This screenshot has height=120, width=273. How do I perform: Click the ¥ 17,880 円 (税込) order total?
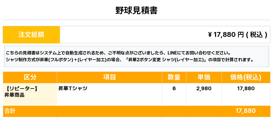tap(237, 35)
